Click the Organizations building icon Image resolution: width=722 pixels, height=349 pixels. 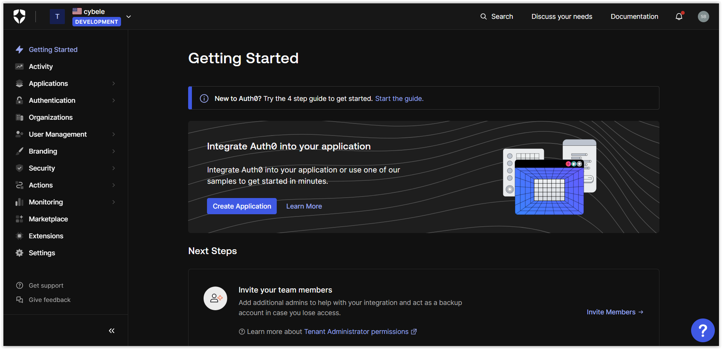coord(20,117)
